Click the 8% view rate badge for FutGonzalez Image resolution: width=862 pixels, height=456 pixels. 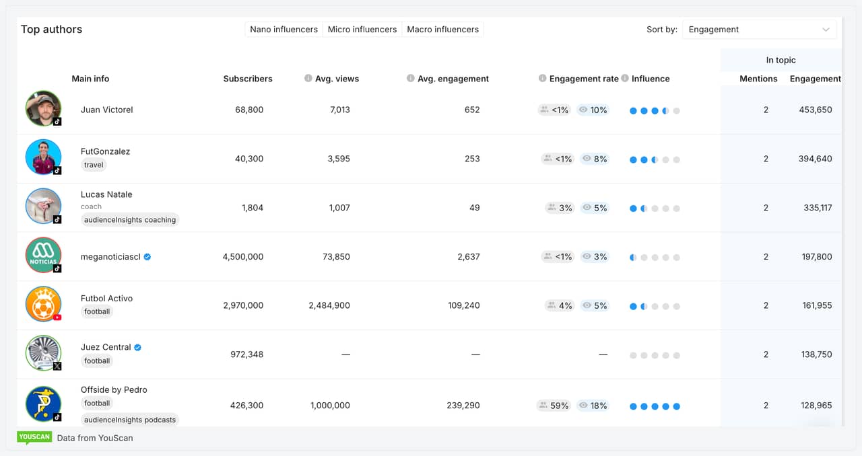pyautogui.click(x=595, y=159)
